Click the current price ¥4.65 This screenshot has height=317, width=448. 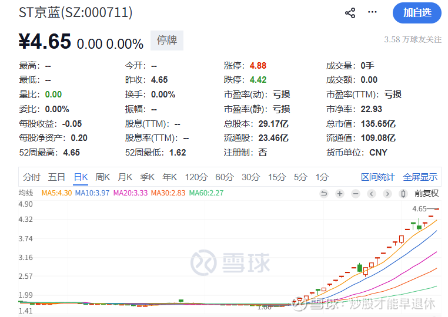point(45,42)
